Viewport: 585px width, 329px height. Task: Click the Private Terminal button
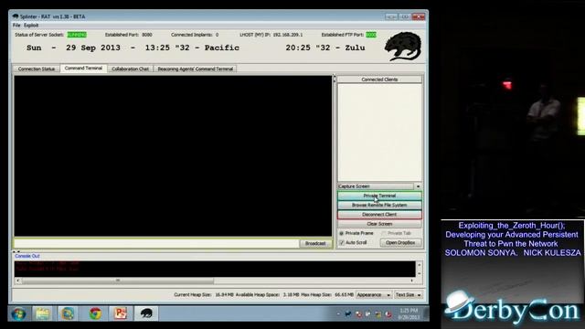(379, 196)
